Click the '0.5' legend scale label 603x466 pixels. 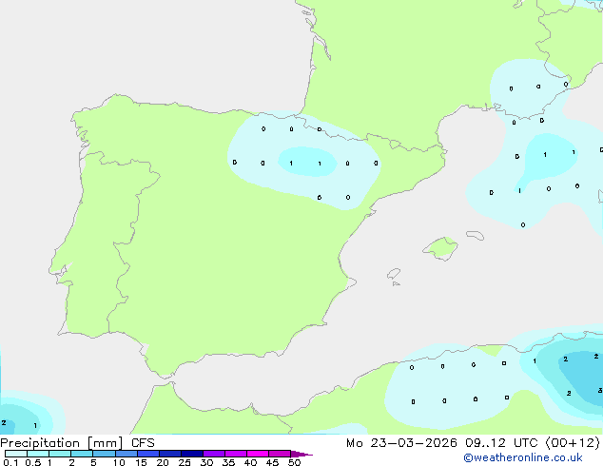(x=33, y=462)
